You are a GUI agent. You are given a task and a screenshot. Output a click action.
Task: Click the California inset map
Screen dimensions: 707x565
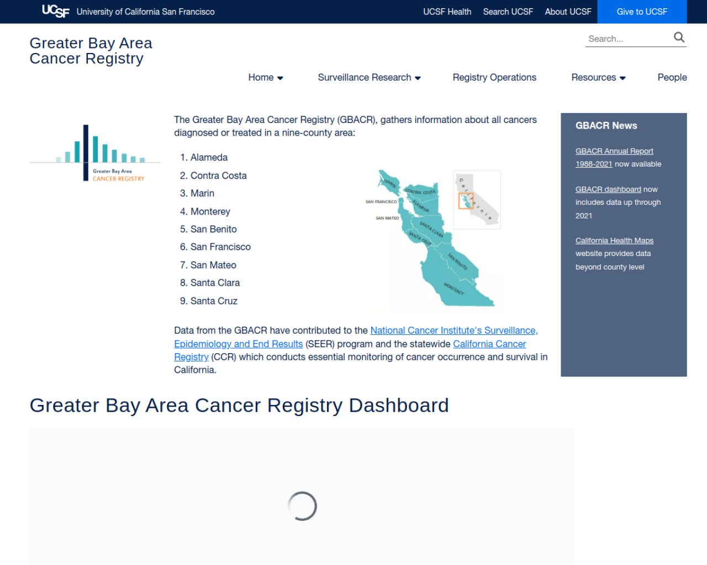click(x=477, y=200)
